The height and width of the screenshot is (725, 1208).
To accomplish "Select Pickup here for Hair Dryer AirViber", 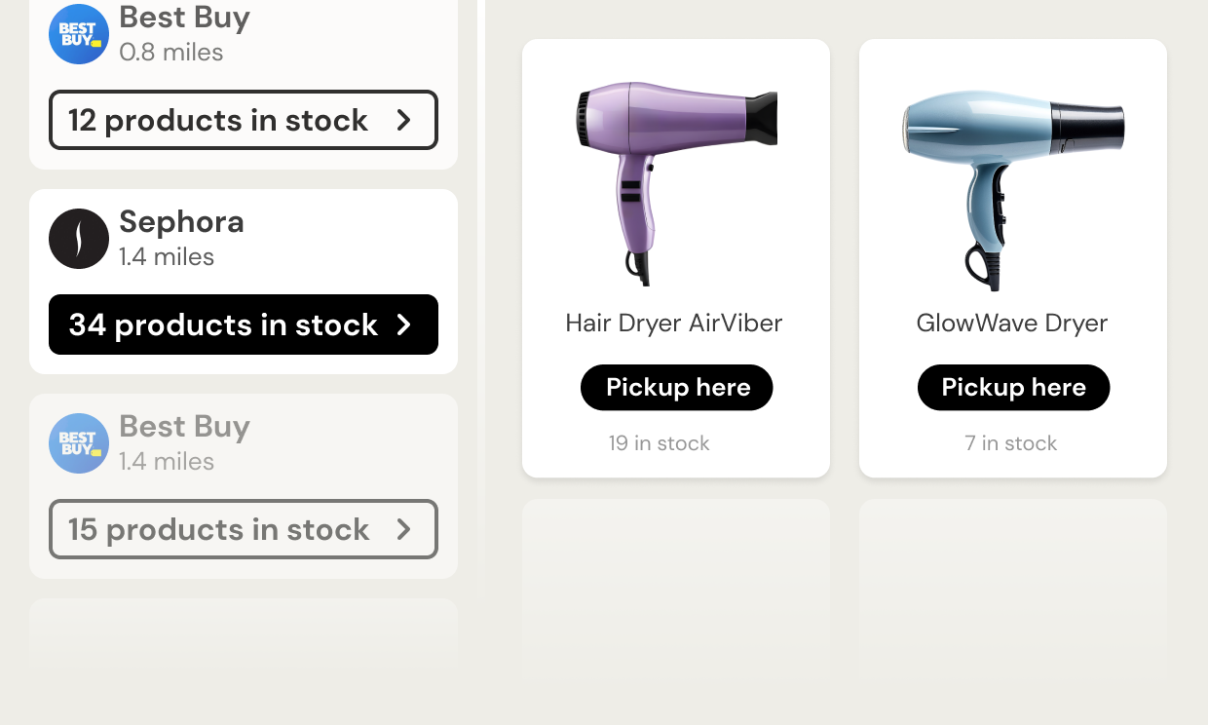I will pyautogui.click(x=677, y=388).
